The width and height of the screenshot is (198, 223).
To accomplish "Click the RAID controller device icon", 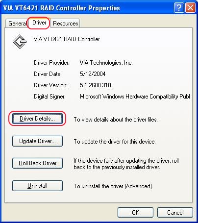I will 20,42.
